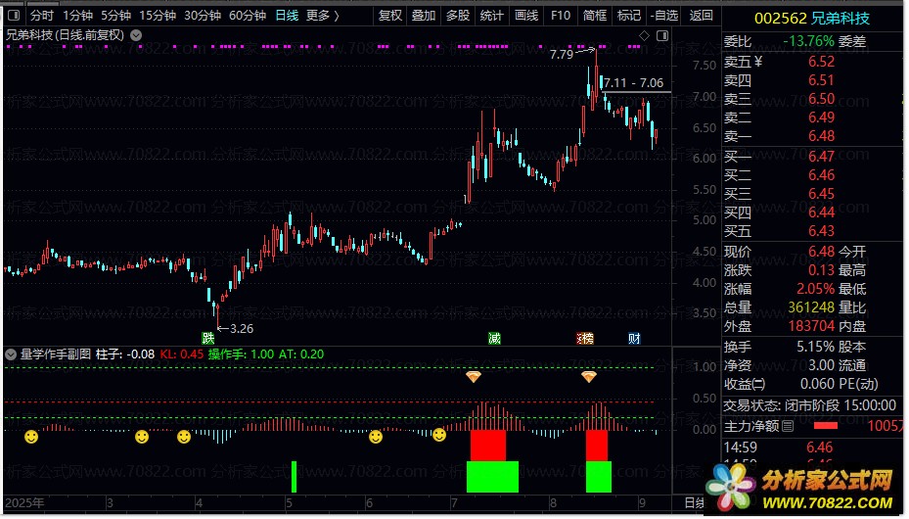Open the 主力净额 list icon
This screenshot has width=909, height=519.
pos(788,427)
